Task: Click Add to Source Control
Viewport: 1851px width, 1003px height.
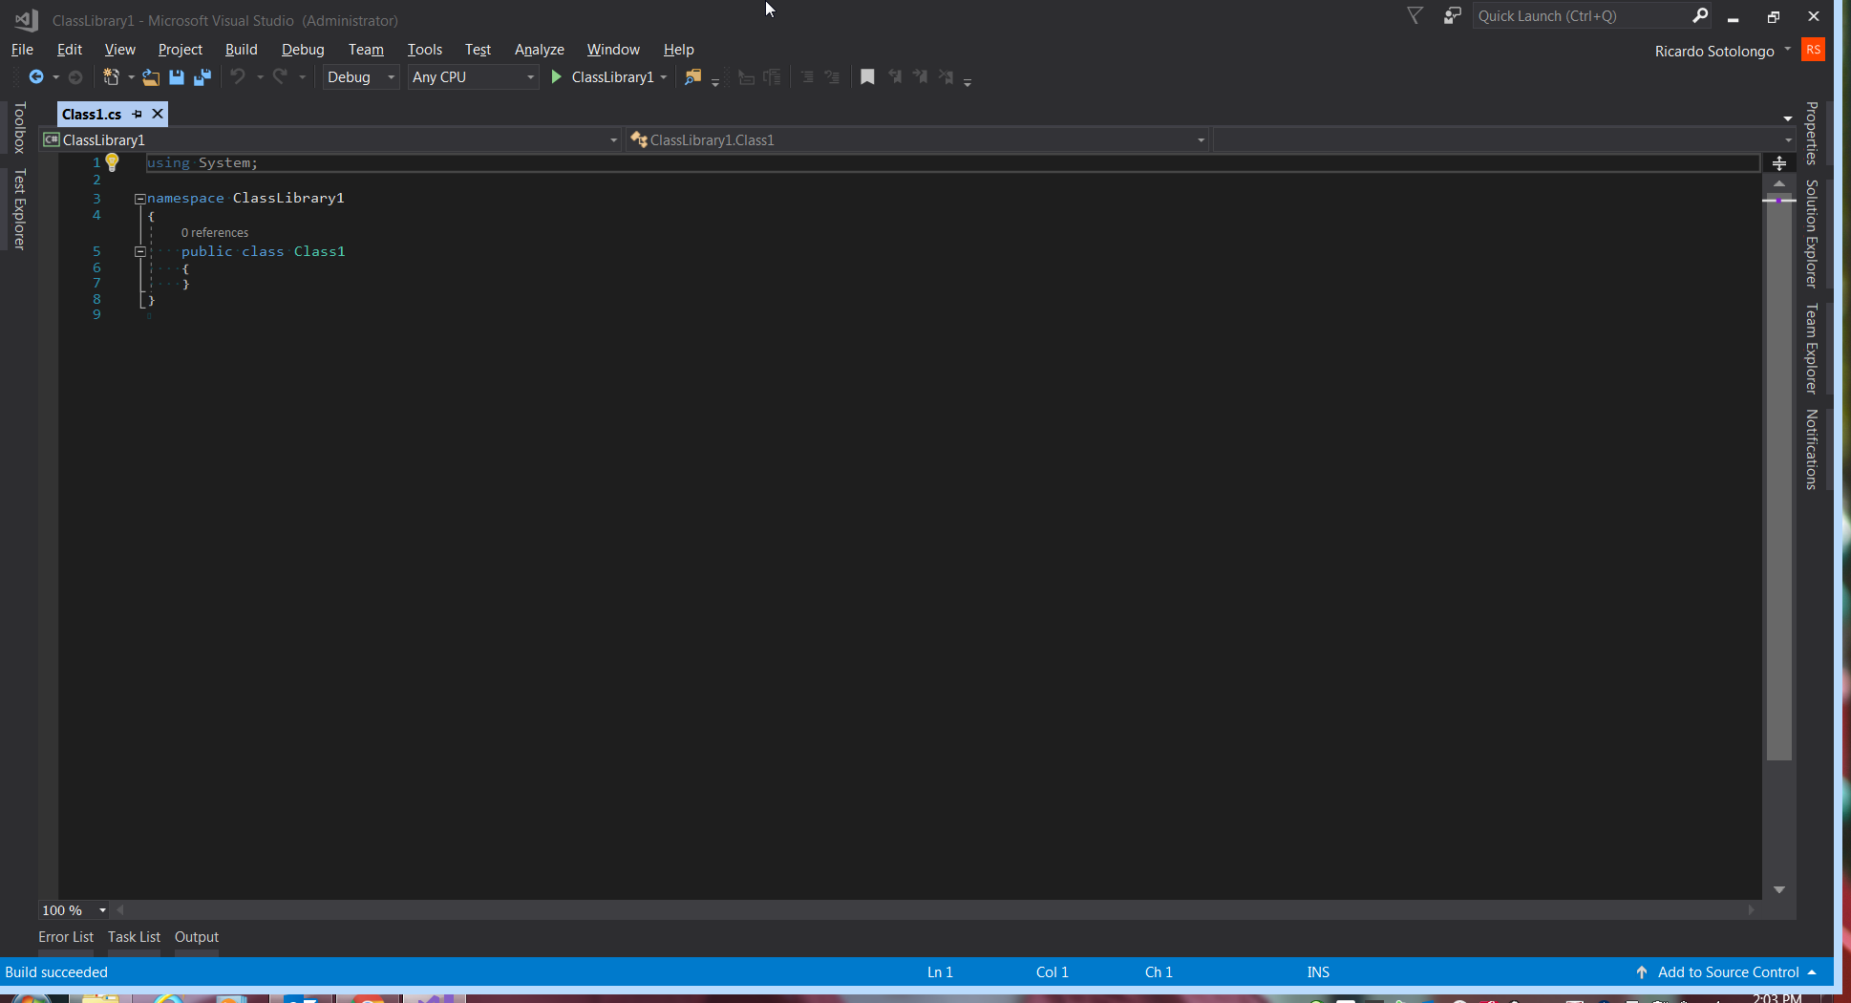Action: (x=1728, y=972)
